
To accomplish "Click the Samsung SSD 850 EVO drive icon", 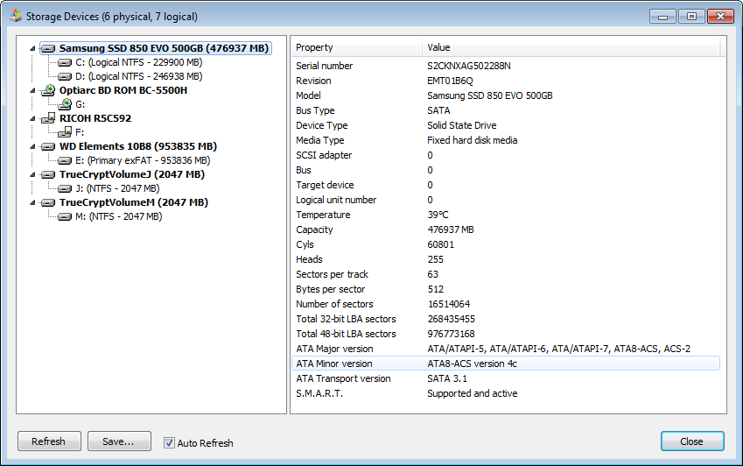I will [48, 48].
